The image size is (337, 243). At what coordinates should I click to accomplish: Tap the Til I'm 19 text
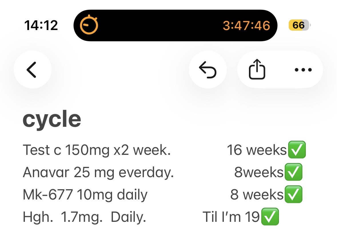tap(231, 217)
